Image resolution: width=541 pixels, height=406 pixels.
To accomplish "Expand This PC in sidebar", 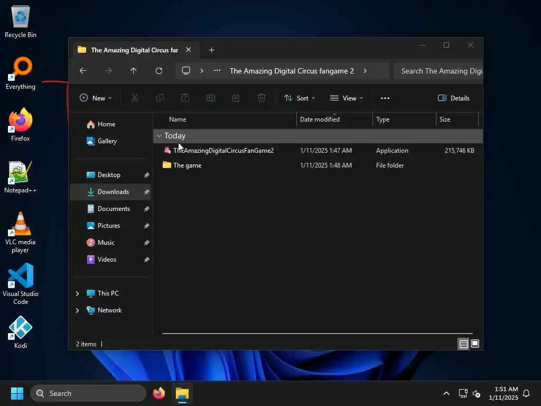I will [x=77, y=293].
